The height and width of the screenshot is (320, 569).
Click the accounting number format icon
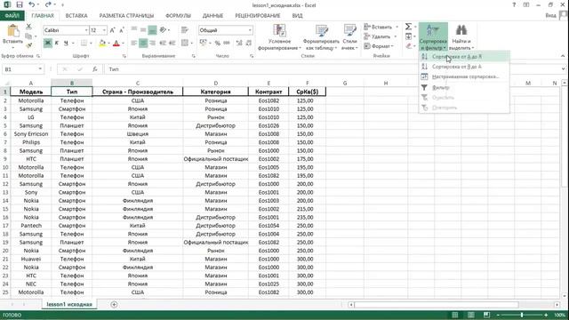(204, 44)
